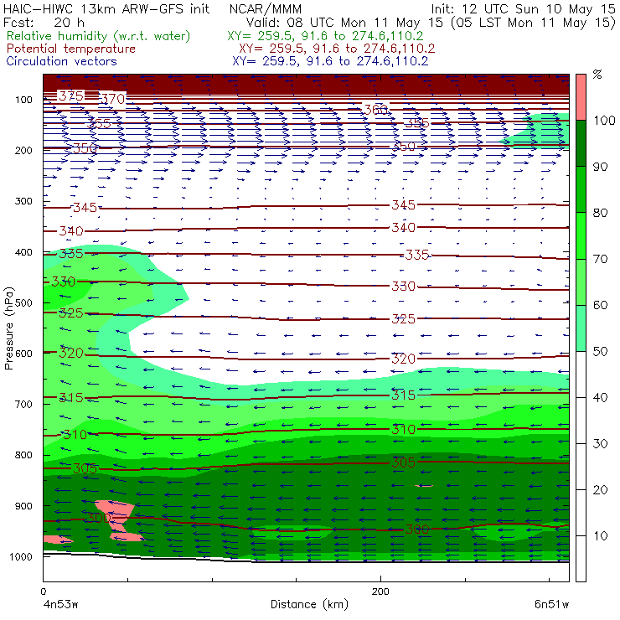Click the '(05 LST Mon 11 May 15)' text
The image size is (620, 620).
point(533,23)
